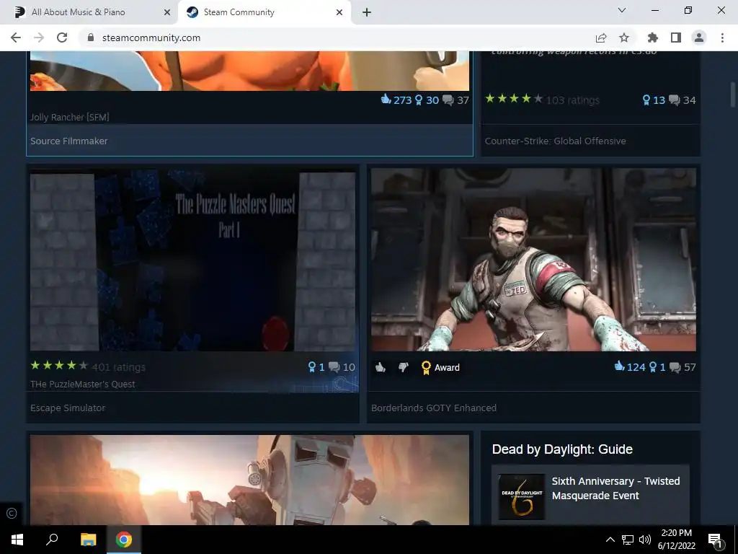The width and height of the screenshot is (738, 554).
Task: Reload the Steam Community page
Action: pyautogui.click(x=62, y=38)
